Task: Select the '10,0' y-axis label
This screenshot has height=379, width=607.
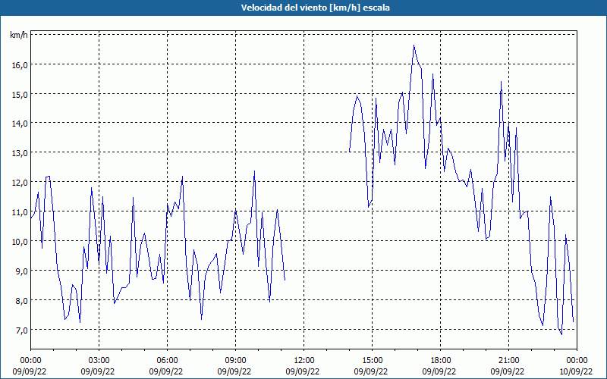Action: 20,241
